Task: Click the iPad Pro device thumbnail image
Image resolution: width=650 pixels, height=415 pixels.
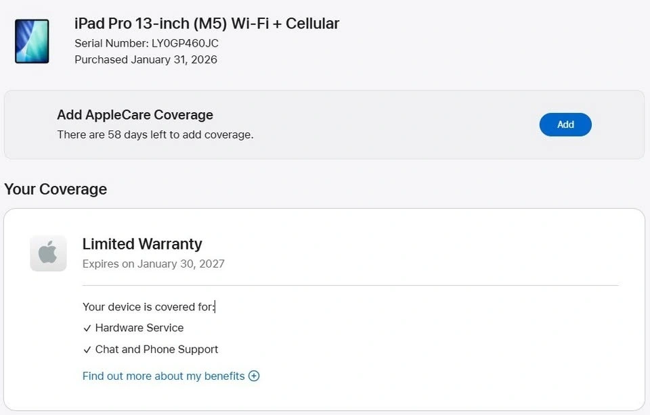Action: [32, 41]
